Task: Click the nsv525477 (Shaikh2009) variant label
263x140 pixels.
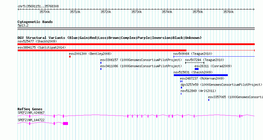Action: pyautogui.click(x=37, y=41)
